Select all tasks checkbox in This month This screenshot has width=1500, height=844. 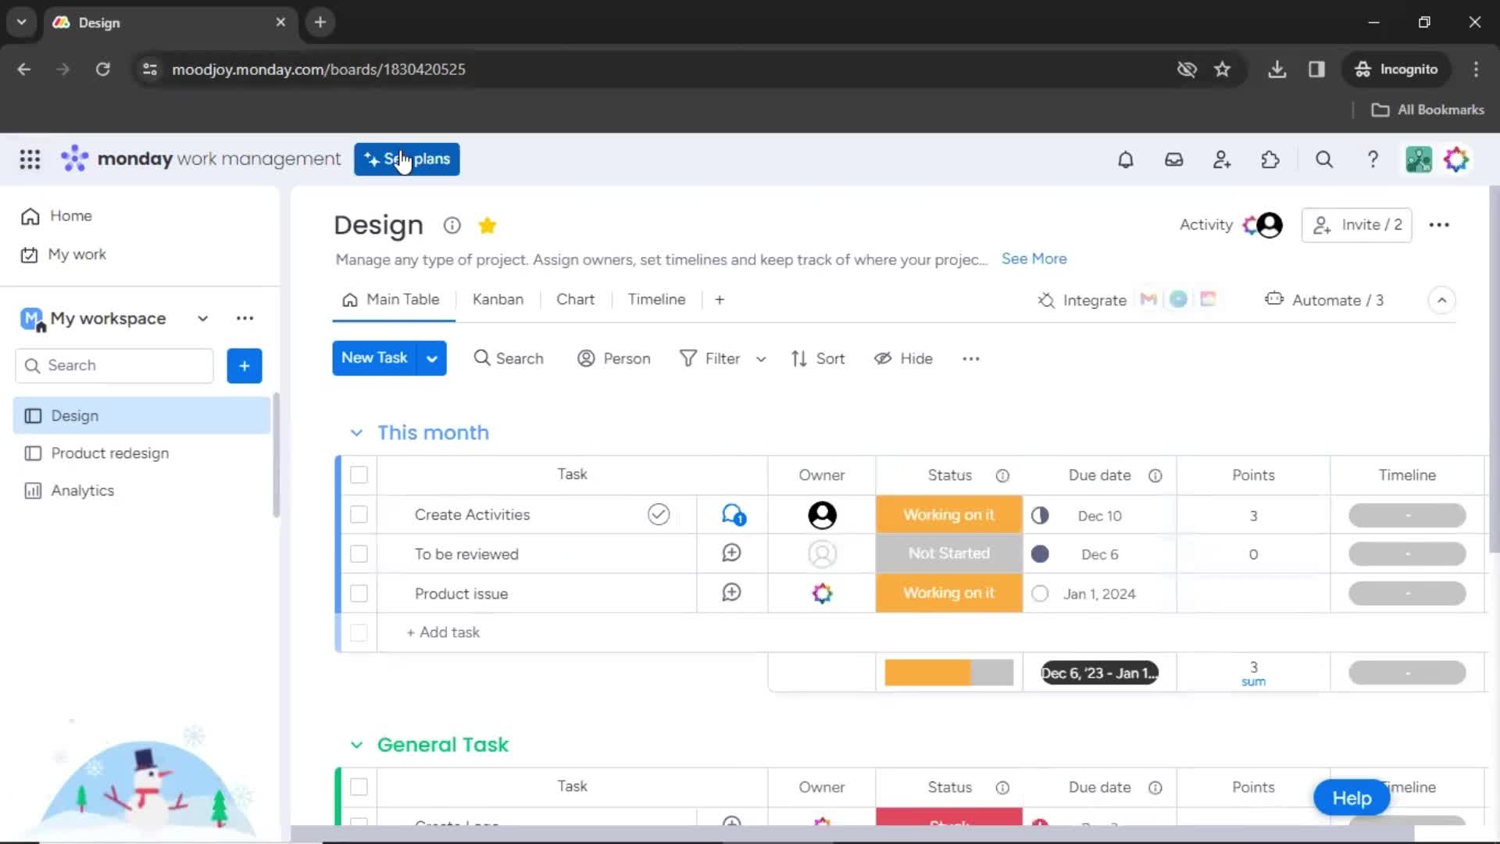[x=359, y=475]
